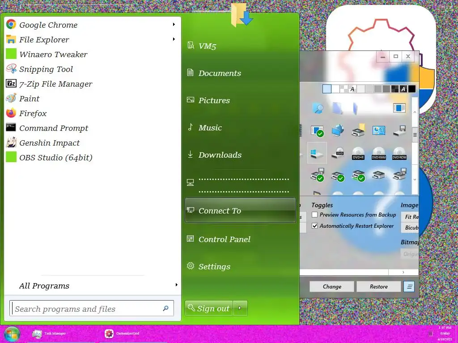Open Control Panel from Start menu
The image size is (458, 343).
[240, 239]
